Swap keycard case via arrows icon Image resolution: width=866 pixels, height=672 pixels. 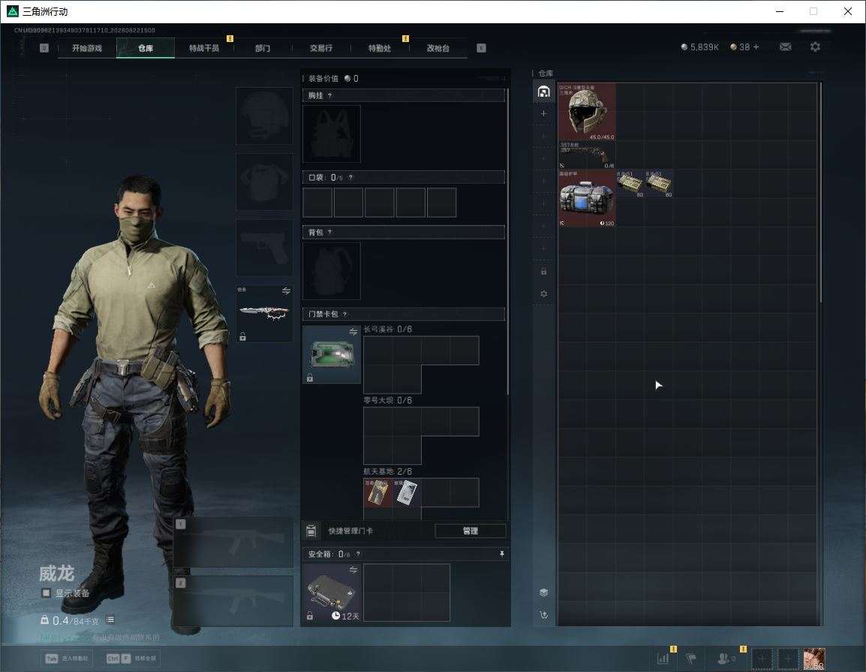[x=353, y=331]
